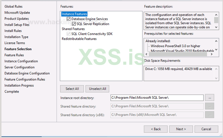Click Prerequisites horizontal scrollbar thumb

click(178, 54)
